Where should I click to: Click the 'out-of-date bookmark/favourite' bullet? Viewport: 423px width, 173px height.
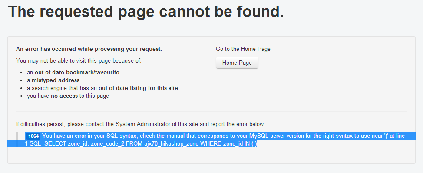click(x=73, y=72)
